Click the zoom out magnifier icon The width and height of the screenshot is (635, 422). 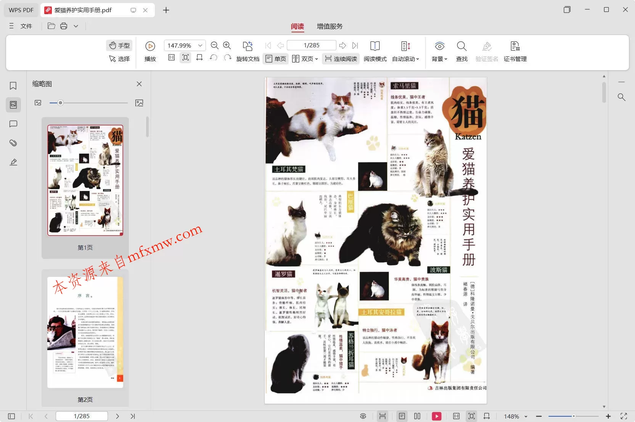coord(215,45)
